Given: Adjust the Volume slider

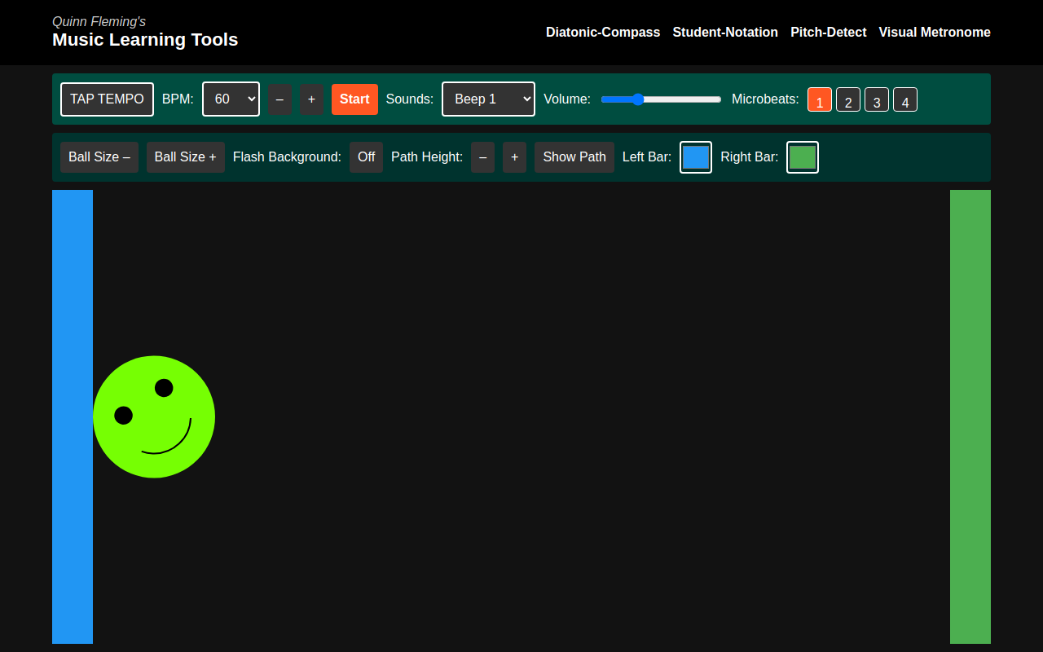Looking at the screenshot, I should [661, 99].
